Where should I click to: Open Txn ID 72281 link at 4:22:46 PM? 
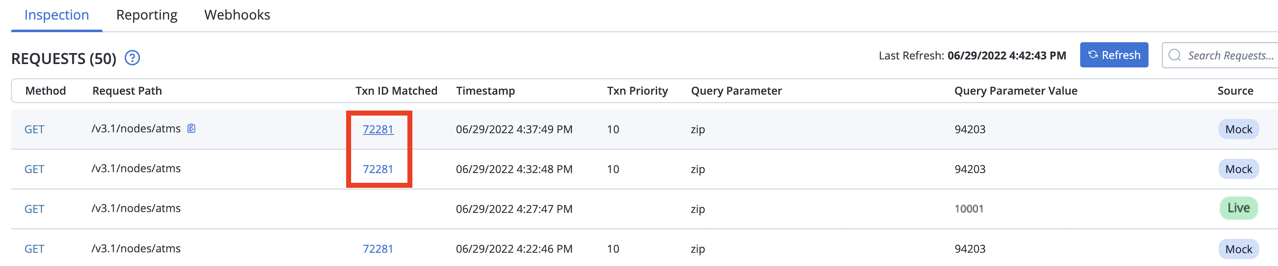[x=378, y=249]
